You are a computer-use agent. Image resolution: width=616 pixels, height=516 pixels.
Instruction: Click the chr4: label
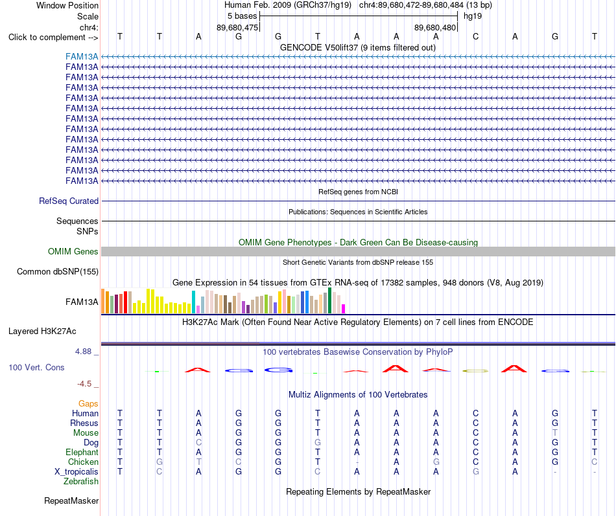(89, 27)
